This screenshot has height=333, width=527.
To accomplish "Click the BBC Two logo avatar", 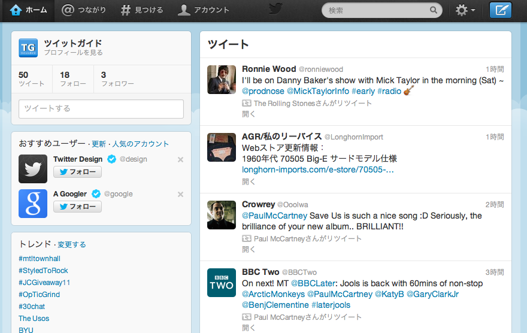I will pyautogui.click(x=222, y=283).
